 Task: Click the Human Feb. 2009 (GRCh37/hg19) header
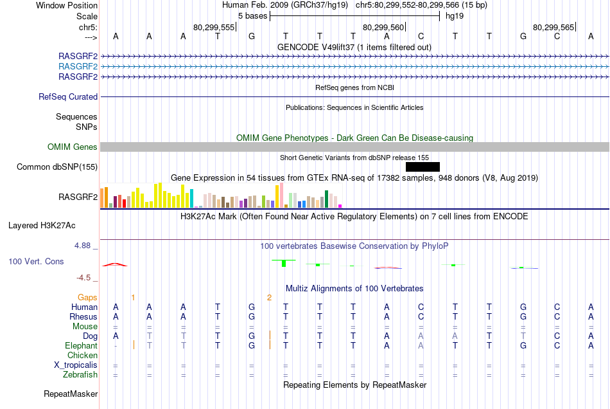[x=284, y=5]
